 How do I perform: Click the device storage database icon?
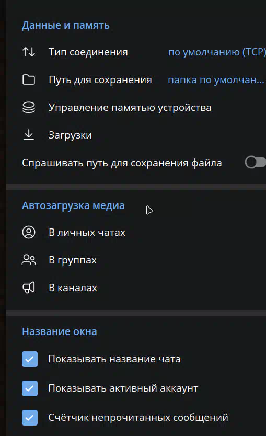(29, 107)
